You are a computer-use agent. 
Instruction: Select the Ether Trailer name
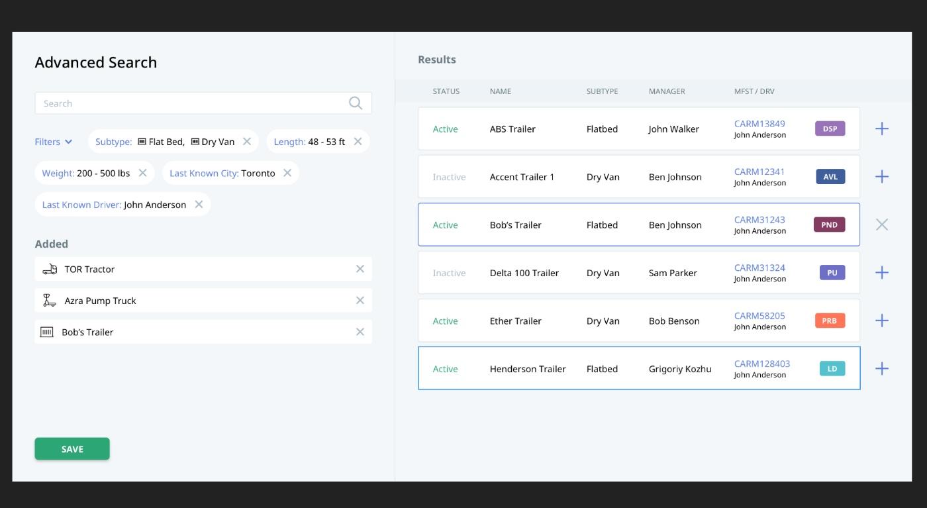(x=515, y=321)
